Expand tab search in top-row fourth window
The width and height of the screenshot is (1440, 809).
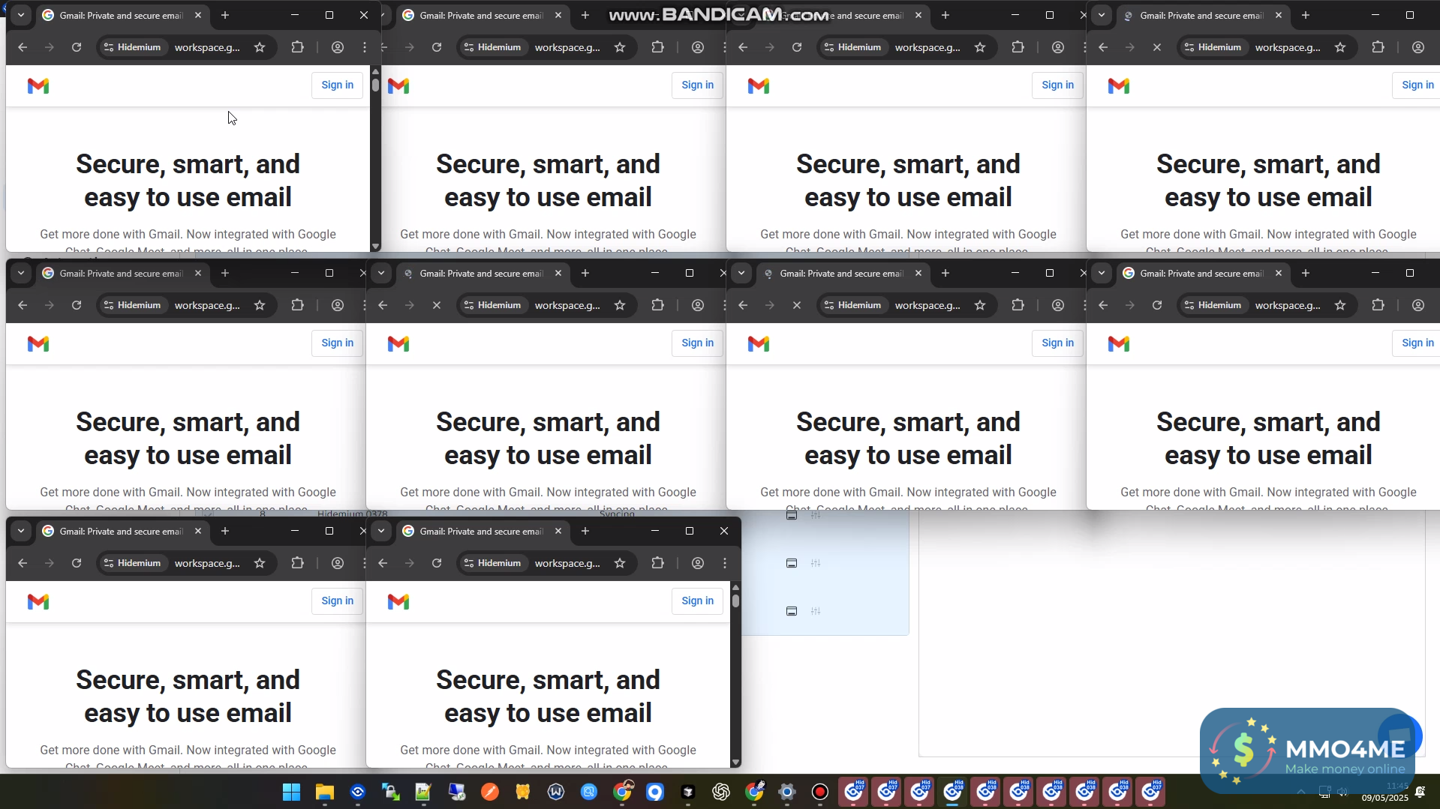[1102, 15]
